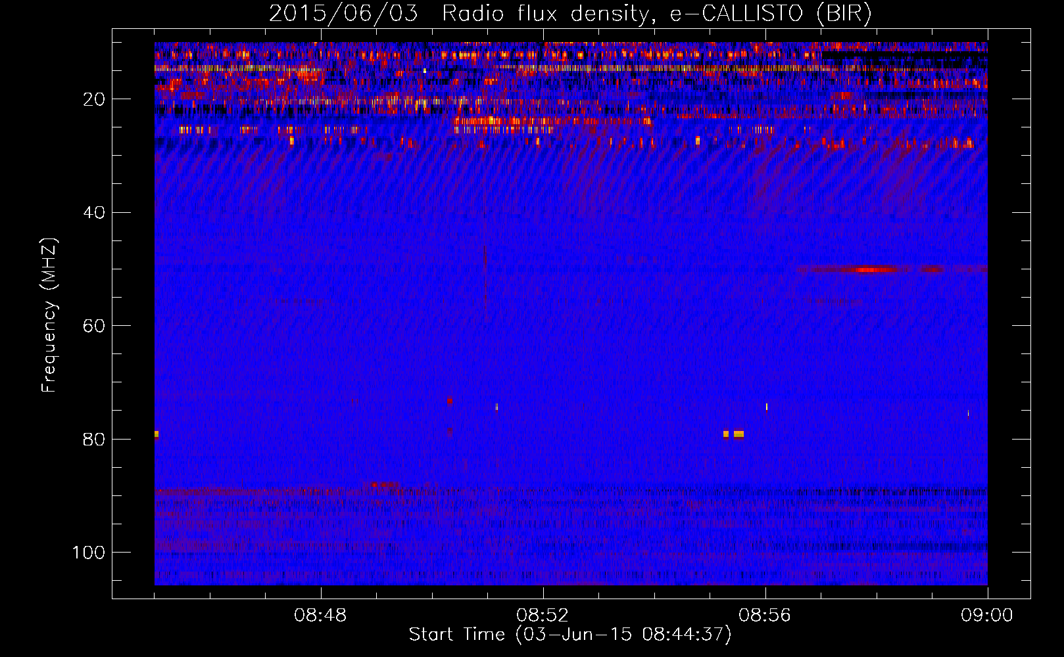Click the 60 MHz frequency tick label
Image resolution: width=1064 pixels, height=657 pixels.
[95, 326]
